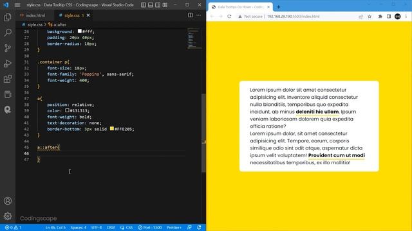Open the Manage gear menu

(8, 216)
